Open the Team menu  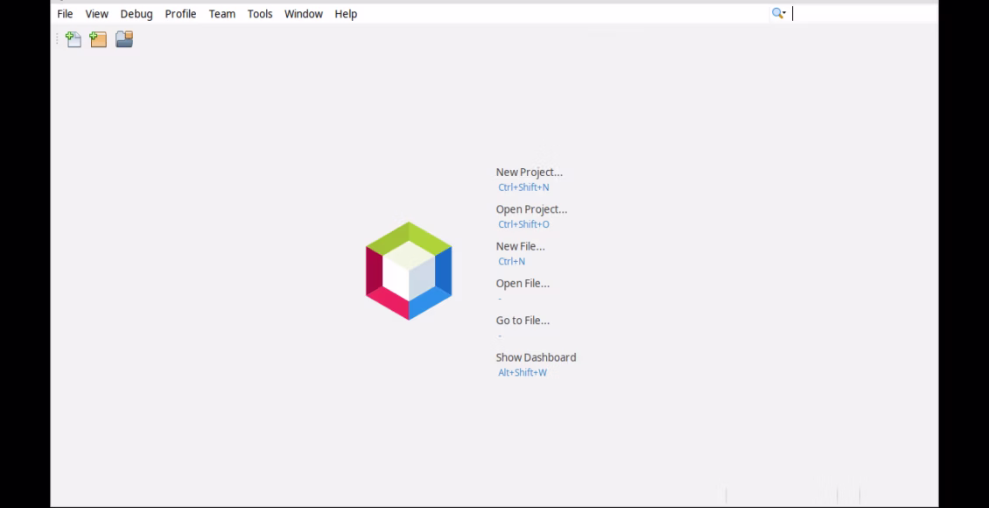coord(221,13)
